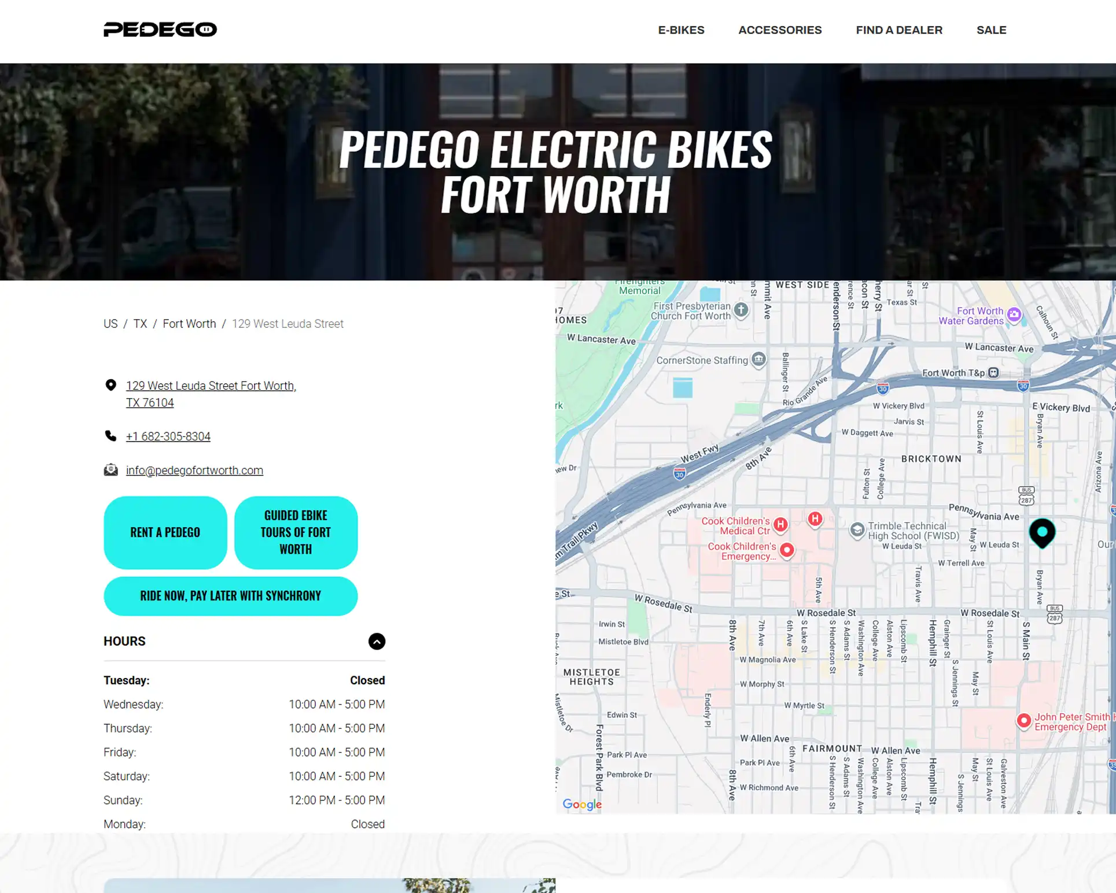Open the SALE menu item
Viewport: 1116px width, 893px height.
click(x=991, y=30)
